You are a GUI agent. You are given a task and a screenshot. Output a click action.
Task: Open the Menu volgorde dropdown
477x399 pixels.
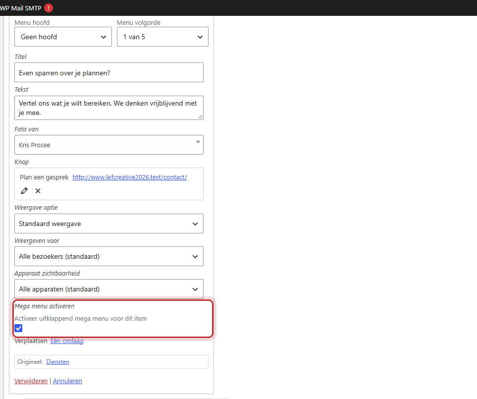pyautogui.click(x=162, y=37)
